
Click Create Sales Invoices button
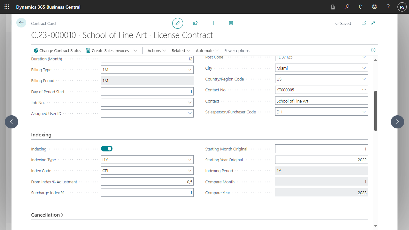pos(107,50)
